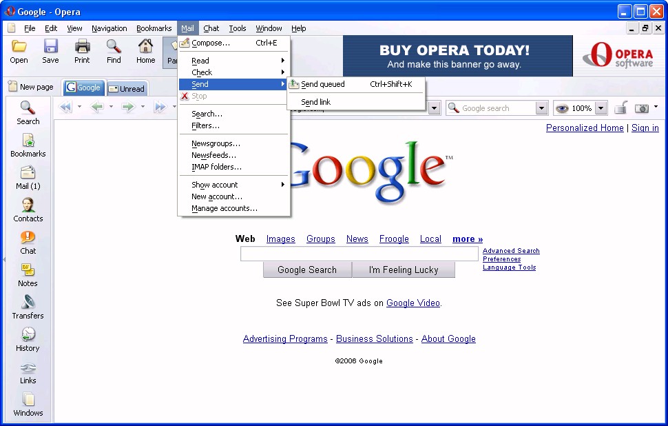Select Send queued in submenu
The image size is (668, 426).
(356, 84)
